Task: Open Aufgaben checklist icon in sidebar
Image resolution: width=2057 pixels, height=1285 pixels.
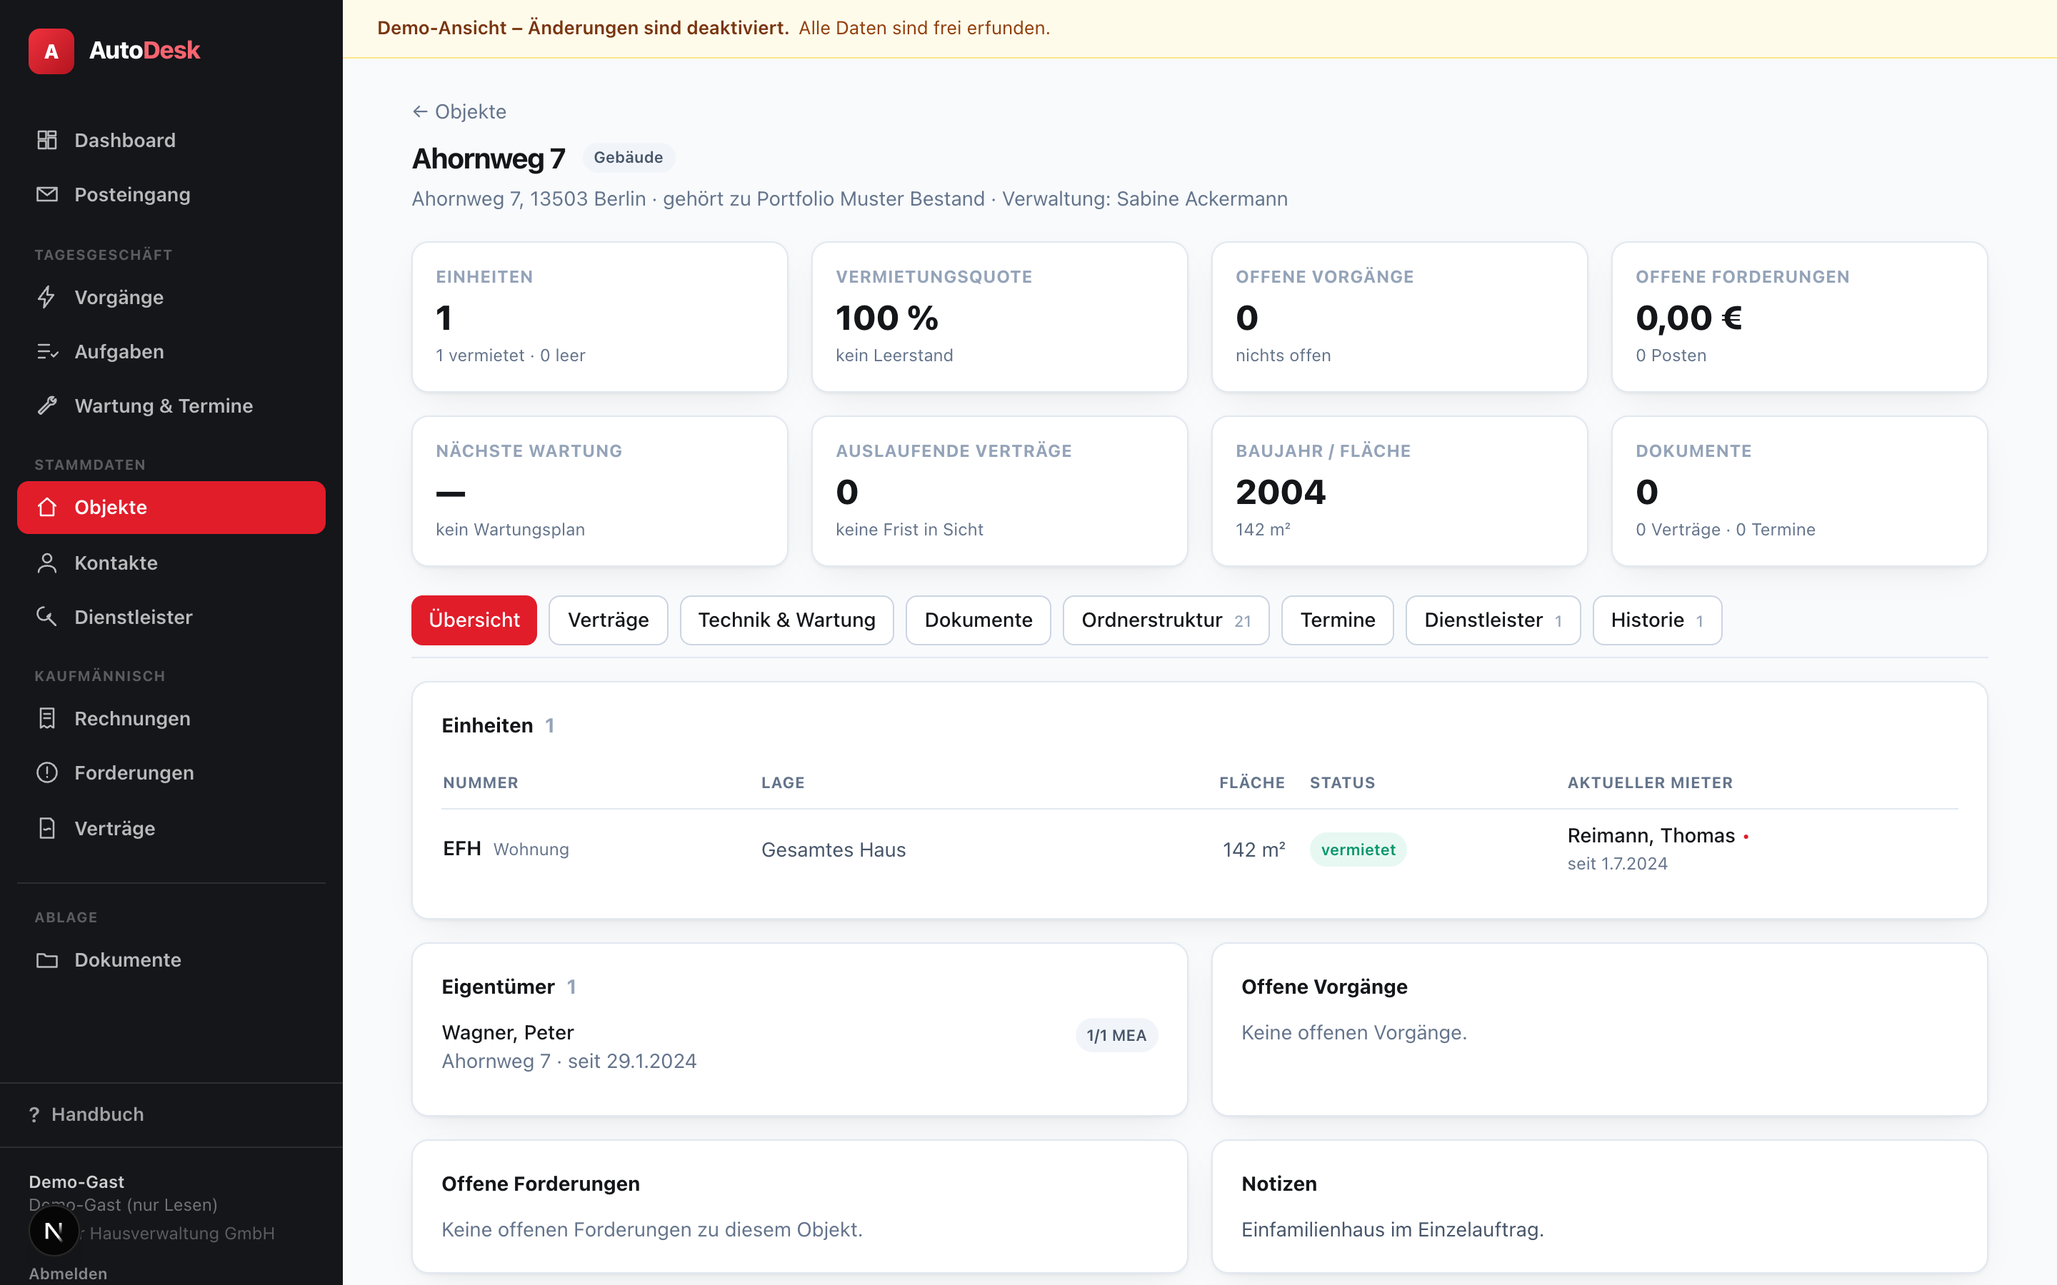Action: (x=46, y=352)
